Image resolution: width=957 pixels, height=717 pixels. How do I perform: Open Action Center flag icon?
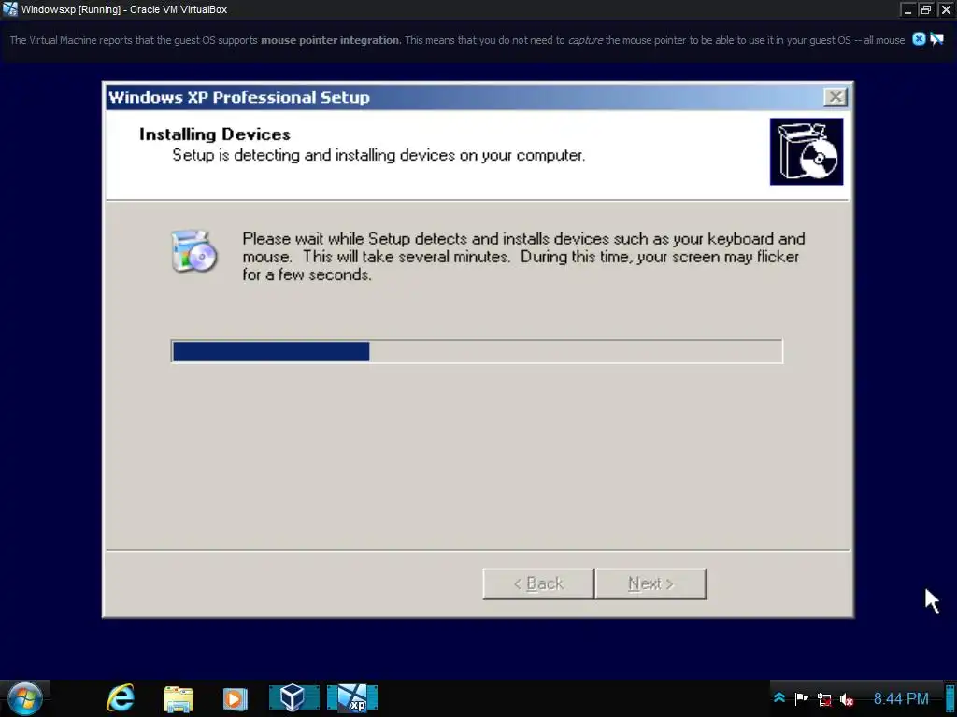801,698
